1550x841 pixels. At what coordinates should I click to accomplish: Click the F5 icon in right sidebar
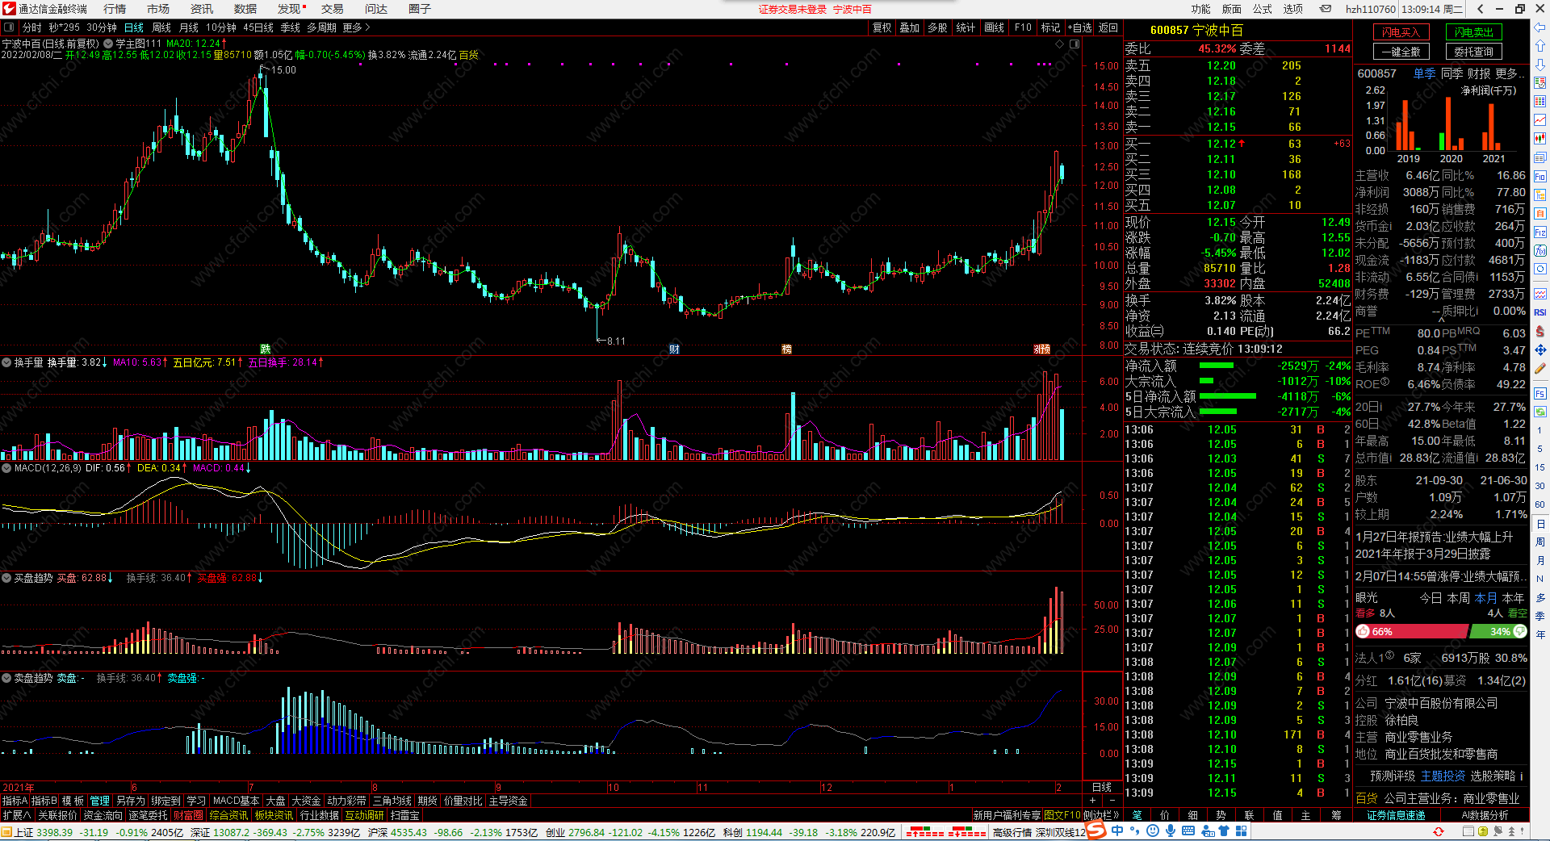pos(1540,393)
